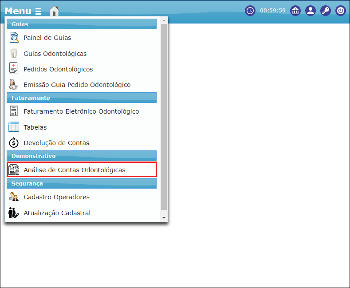Click the key password icon
This screenshot has width=350, height=288.
coord(326,11)
